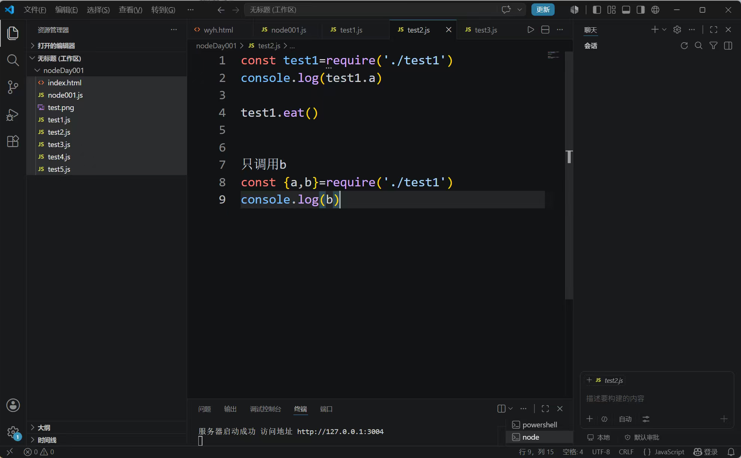Open the split terminal dropdown arrow
Image resolution: width=741 pixels, height=458 pixels.
510,409
